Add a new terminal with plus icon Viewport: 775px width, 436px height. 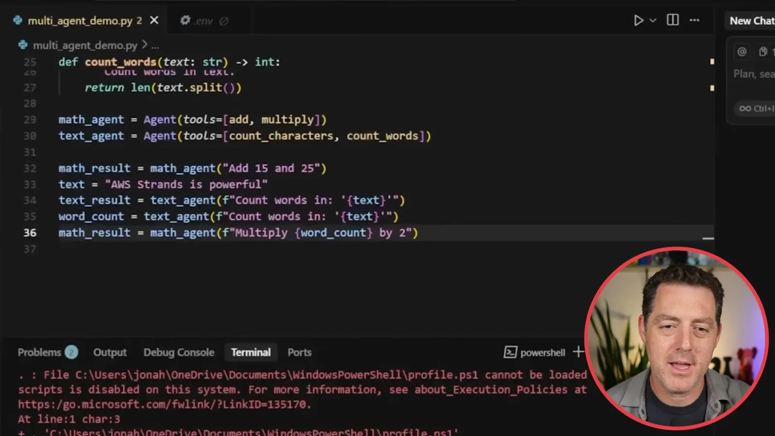(578, 352)
